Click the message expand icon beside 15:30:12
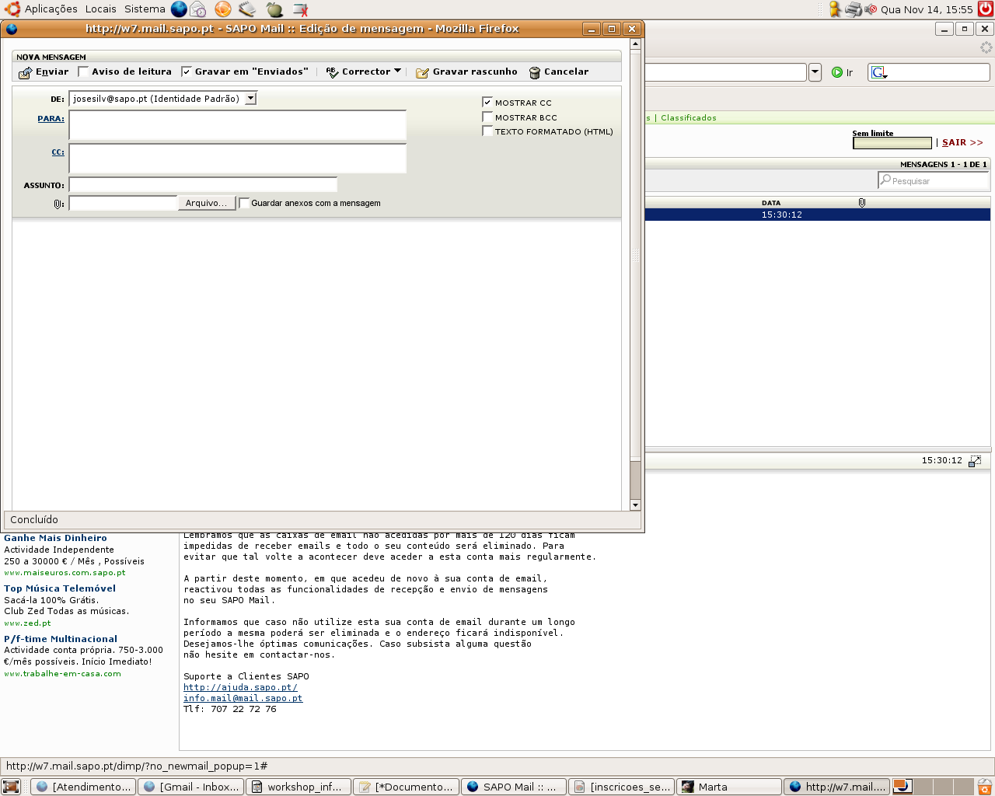The width and height of the screenshot is (995, 796). [975, 461]
